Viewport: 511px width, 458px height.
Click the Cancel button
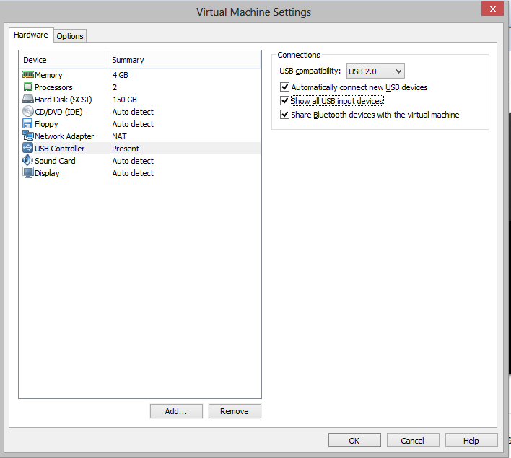[x=413, y=441]
